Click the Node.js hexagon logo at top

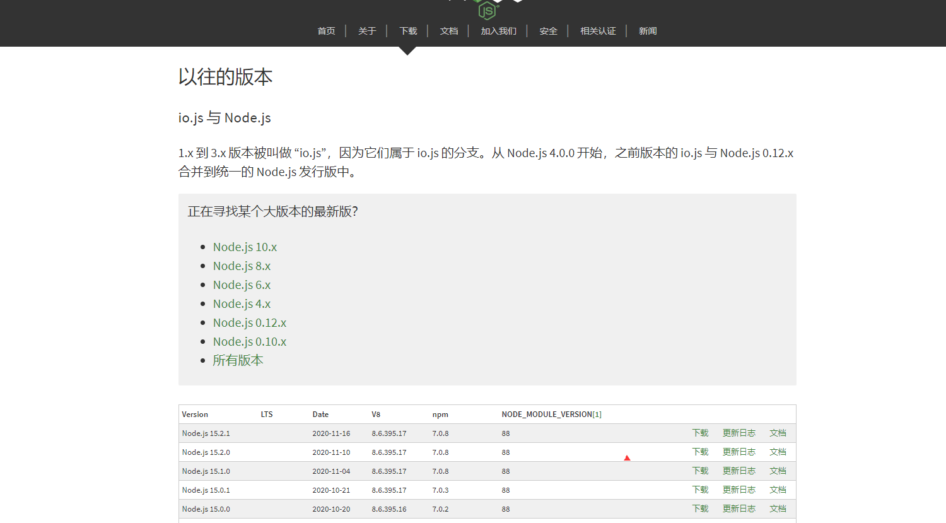tap(486, 9)
